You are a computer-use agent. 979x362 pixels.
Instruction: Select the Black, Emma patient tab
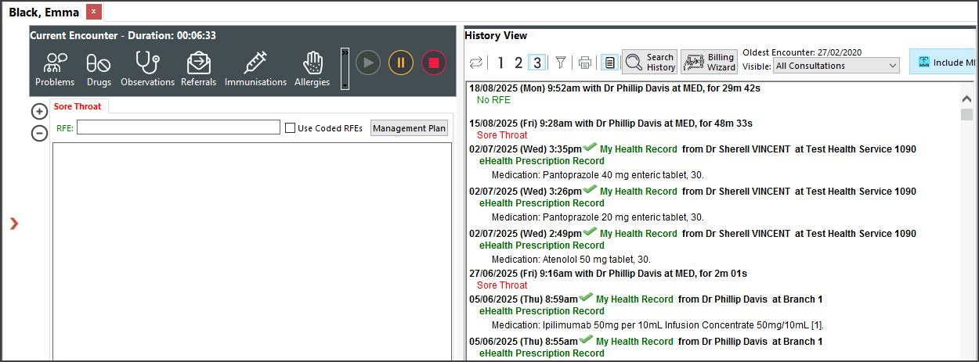click(x=44, y=13)
